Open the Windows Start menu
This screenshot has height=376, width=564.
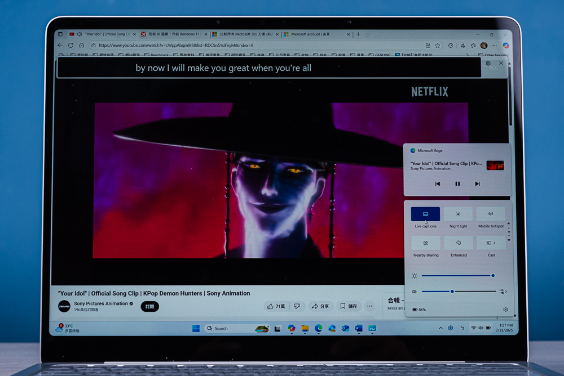(x=196, y=329)
